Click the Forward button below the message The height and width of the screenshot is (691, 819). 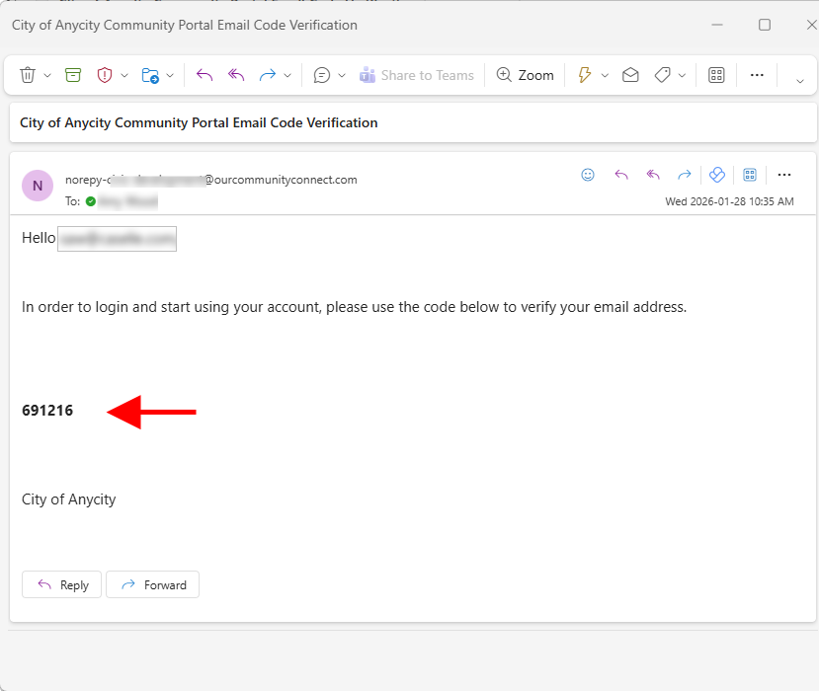point(153,584)
